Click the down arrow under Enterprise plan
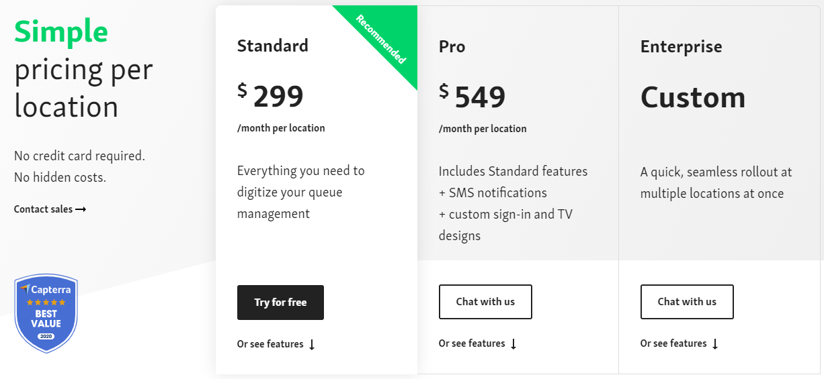 tap(715, 344)
